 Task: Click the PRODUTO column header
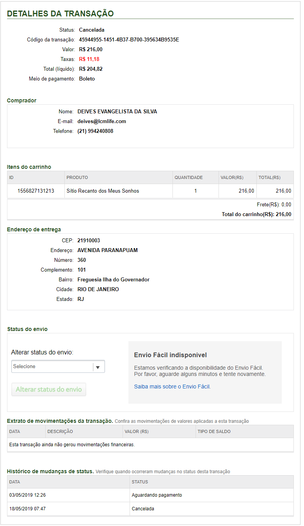tap(77, 177)
